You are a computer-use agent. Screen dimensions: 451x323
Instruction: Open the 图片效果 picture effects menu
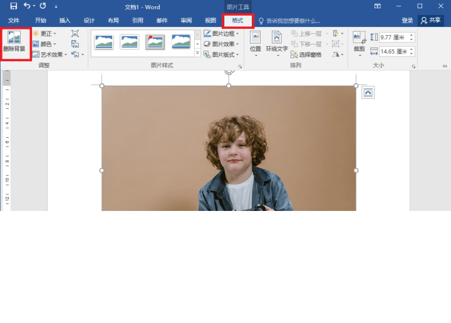point(221,44)
